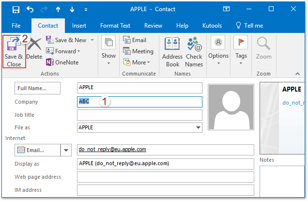This screenshot has height=201, width=308.
Task: Open the Kutools tab
Action: coord(212,26)
